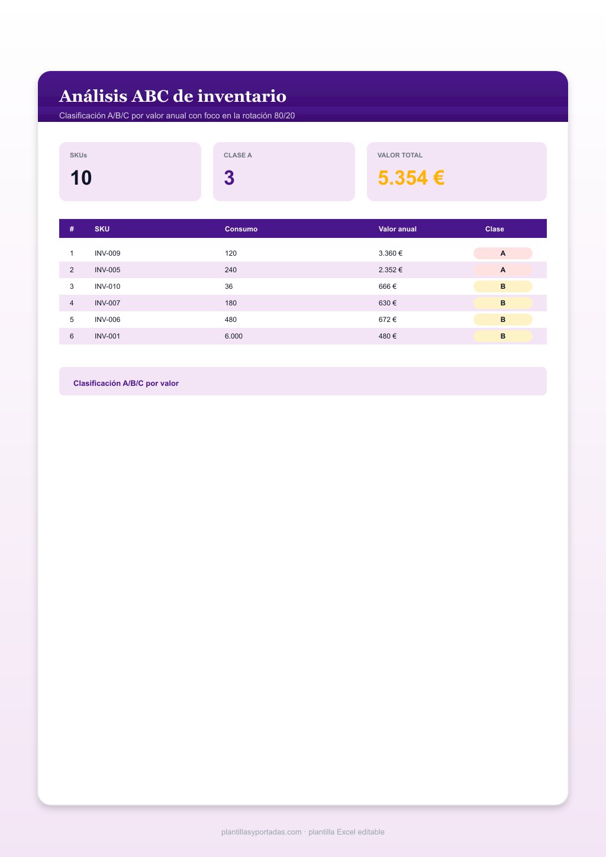Click the 'VALOR TOTAL' card label

pyautogui.click(x=400, y=155)
